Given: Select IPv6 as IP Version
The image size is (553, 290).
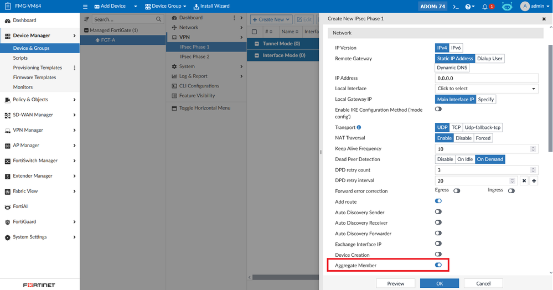Looking at the screenshot, I should [456, 48].
